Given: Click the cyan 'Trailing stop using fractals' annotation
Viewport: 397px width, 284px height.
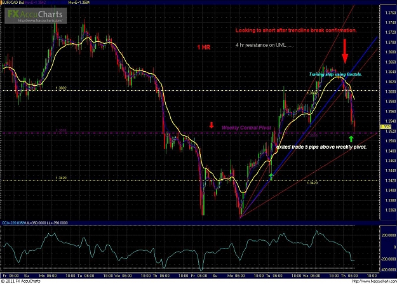Looking at the screenshot, I should point(335,74).
